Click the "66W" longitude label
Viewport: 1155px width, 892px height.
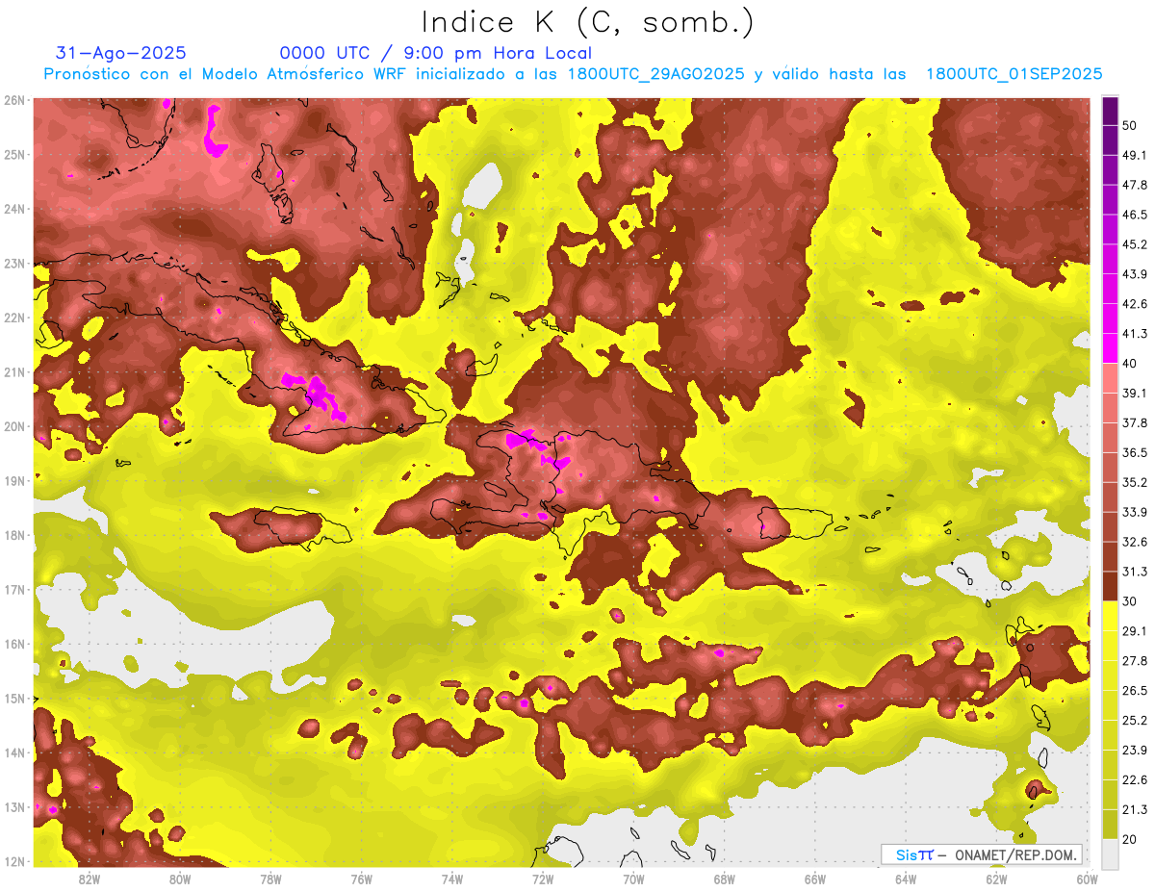pyautogui.click(x=815, y=879)
